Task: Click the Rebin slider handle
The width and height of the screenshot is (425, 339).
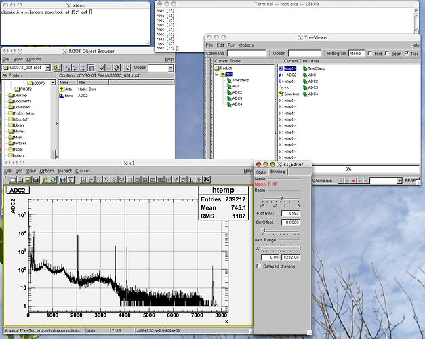Action: tap(281, 199)
